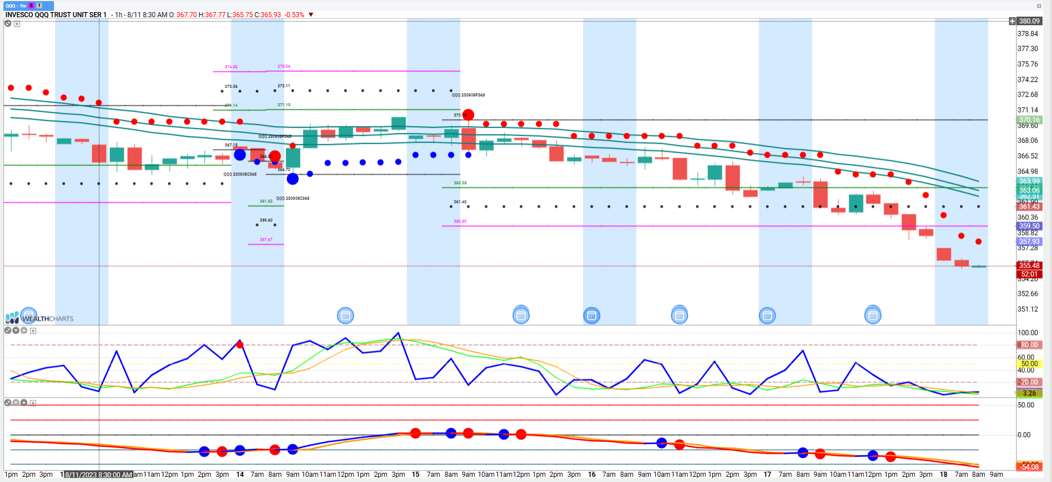Click the plus box in the price panel
This screenshot has width=1052, height=482.
(17, 24)
